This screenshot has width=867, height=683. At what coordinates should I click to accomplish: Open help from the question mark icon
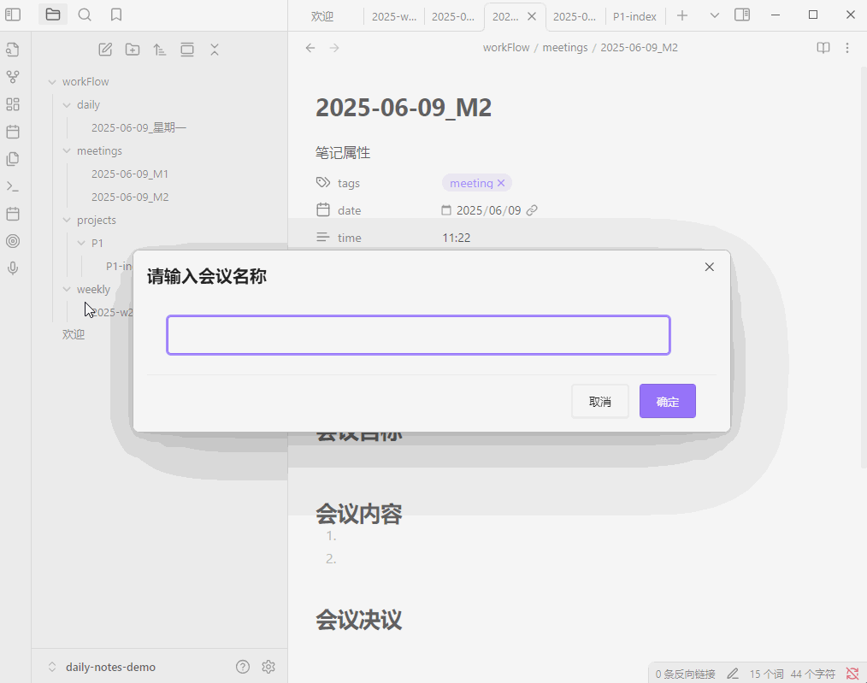click(243, 667)
